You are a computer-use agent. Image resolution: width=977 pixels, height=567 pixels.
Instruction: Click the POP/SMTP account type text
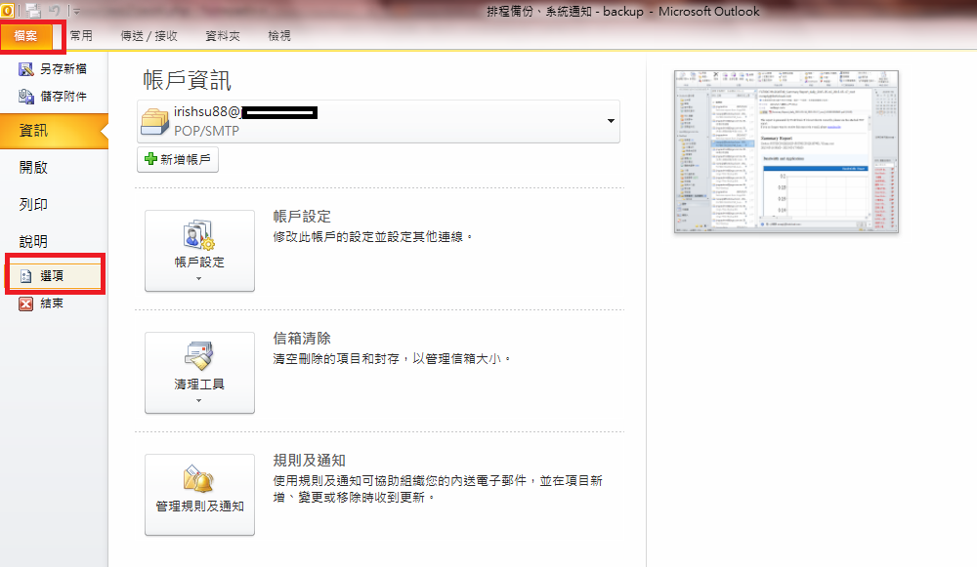pyautogui.click(x=206, y=132)
